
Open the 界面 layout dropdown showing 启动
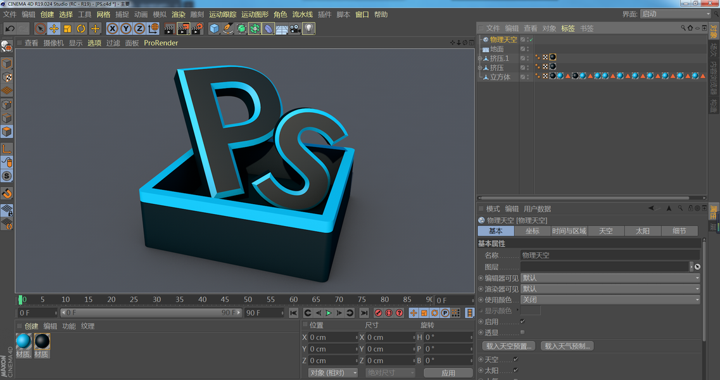point(676,14)
